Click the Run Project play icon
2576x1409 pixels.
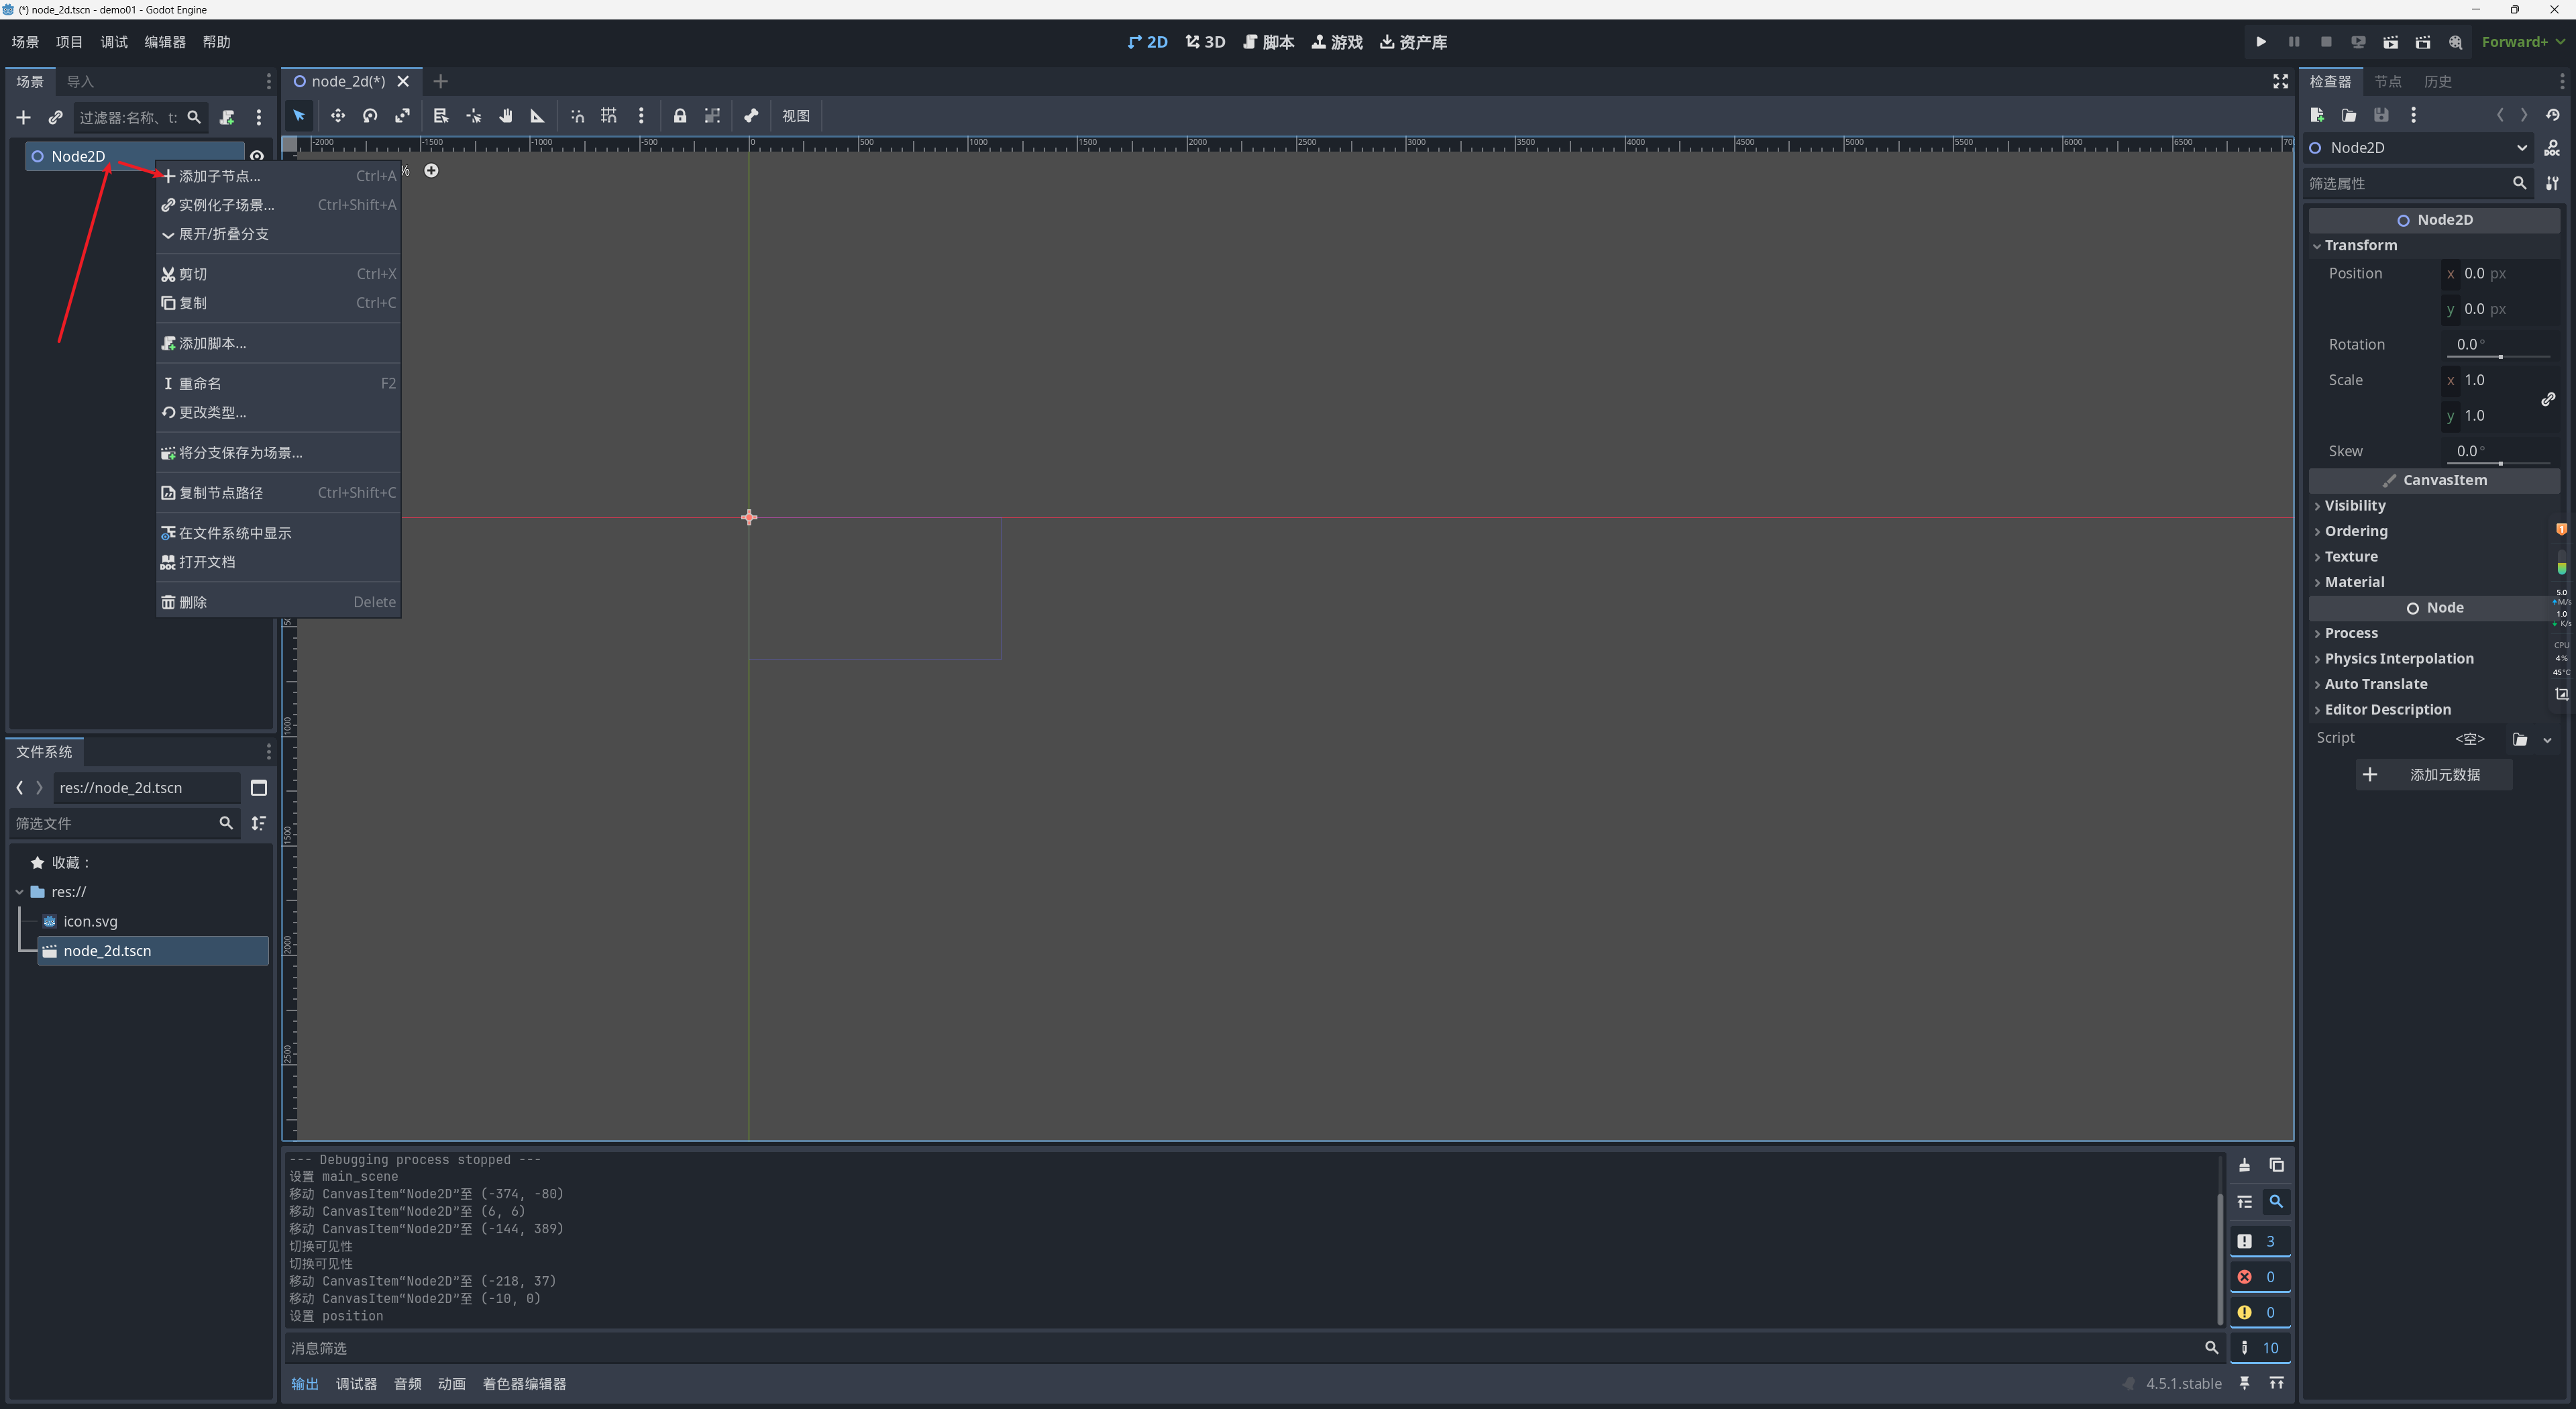point(2260,42)
